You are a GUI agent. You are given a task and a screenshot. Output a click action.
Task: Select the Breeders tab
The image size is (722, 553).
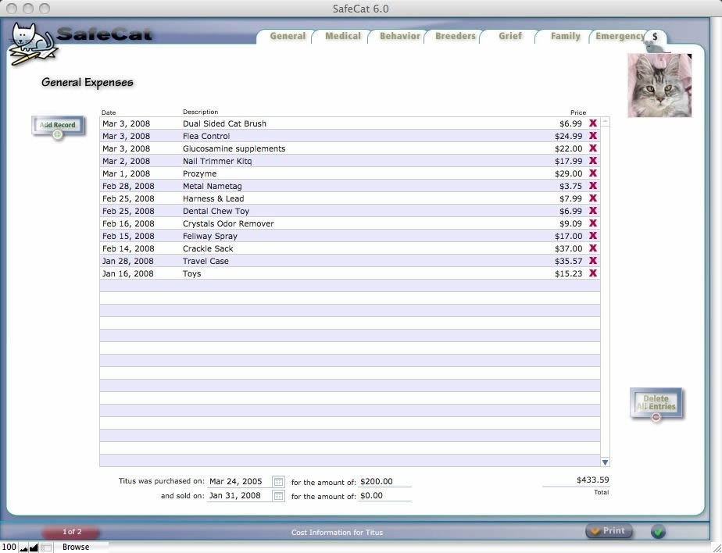coord(455,36)
